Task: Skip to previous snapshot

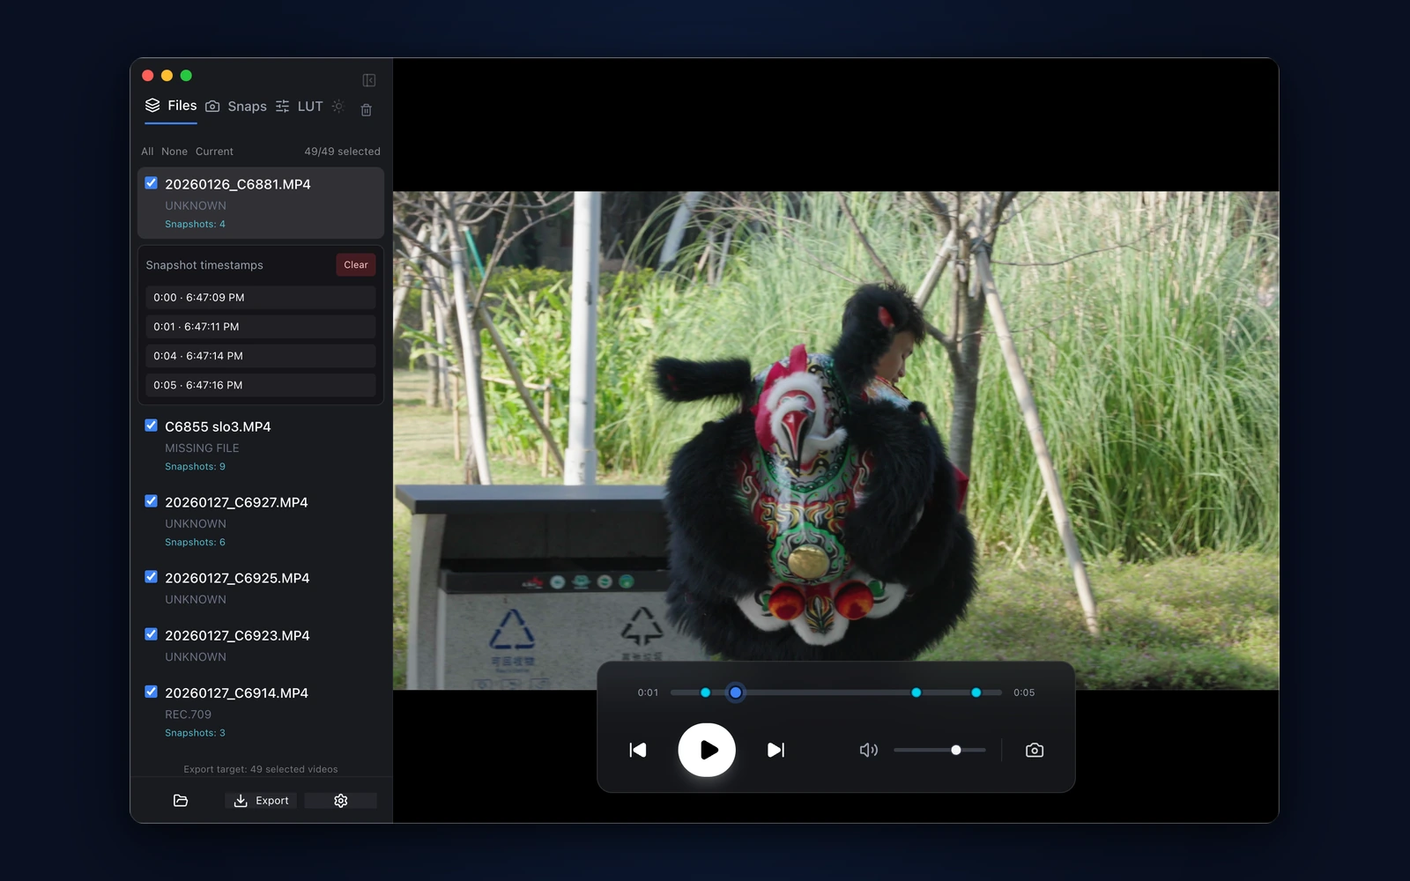Action: click(638, 750)
